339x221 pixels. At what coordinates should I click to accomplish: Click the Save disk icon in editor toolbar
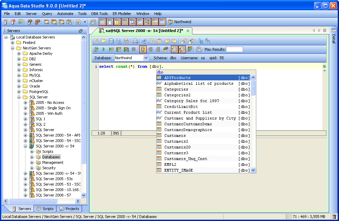pyautogui.click(x=111, y=41)
